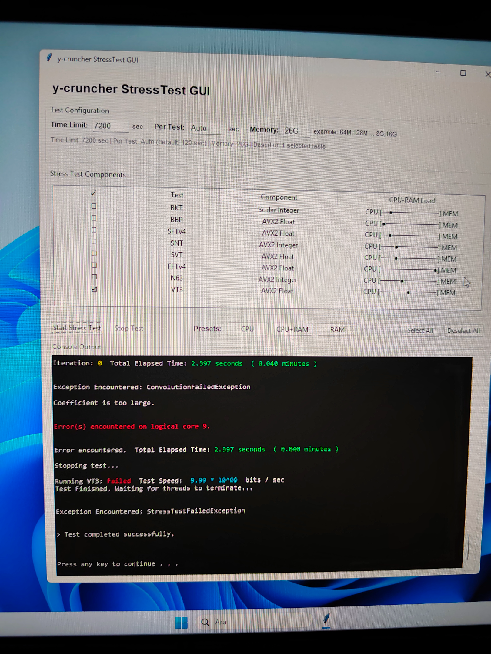Click the Stop Test button
The height and width of the screenshot is (654, 491).
[129, 328]
